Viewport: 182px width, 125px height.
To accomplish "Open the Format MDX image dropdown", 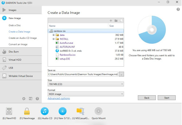I will (86, 94).
